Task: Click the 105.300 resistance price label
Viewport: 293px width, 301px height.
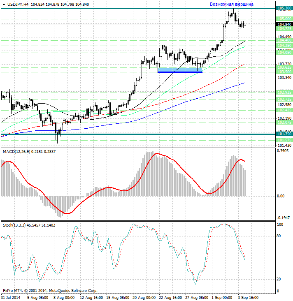Action: point(284,8)
